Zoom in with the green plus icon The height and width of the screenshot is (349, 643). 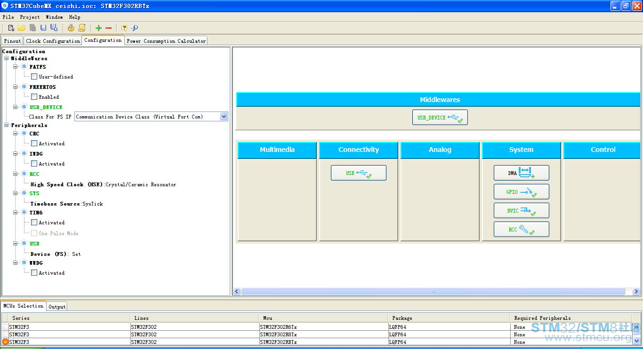coord(98,28)
